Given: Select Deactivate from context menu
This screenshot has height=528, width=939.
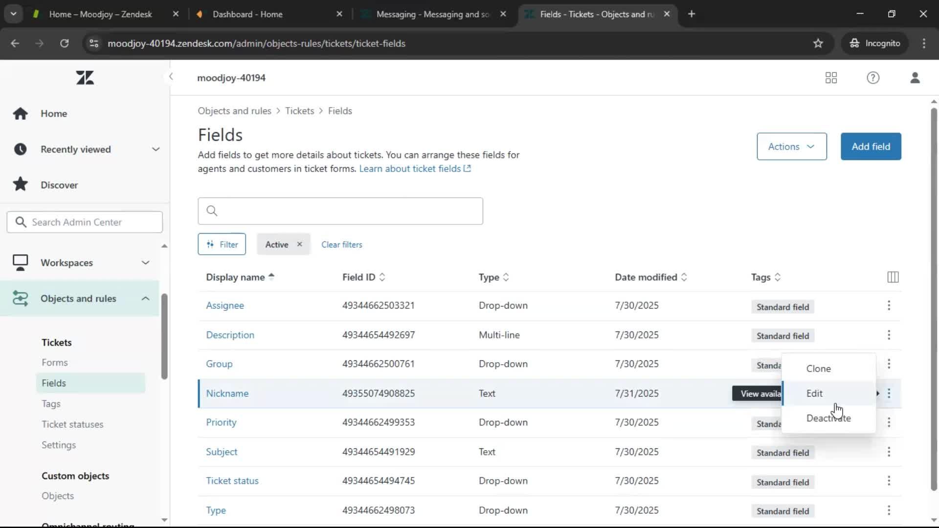Looking at the screenshot, I should pyautogui.click(x=828, y=418).
